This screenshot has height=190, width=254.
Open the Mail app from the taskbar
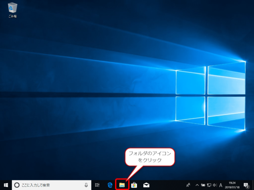(x=146, y=185)
